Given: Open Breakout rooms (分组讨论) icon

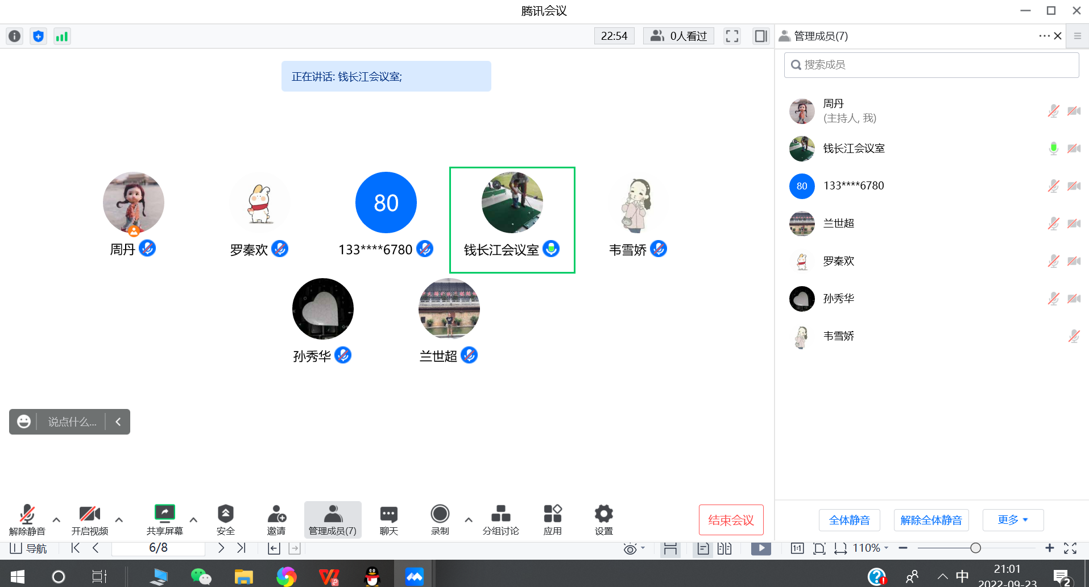Looking at the screenshot, I should coord(500,519).
